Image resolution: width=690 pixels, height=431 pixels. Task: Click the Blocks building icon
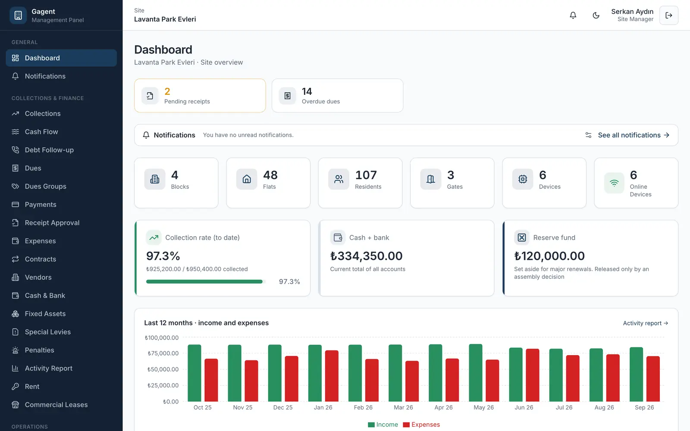click(155, 179)
